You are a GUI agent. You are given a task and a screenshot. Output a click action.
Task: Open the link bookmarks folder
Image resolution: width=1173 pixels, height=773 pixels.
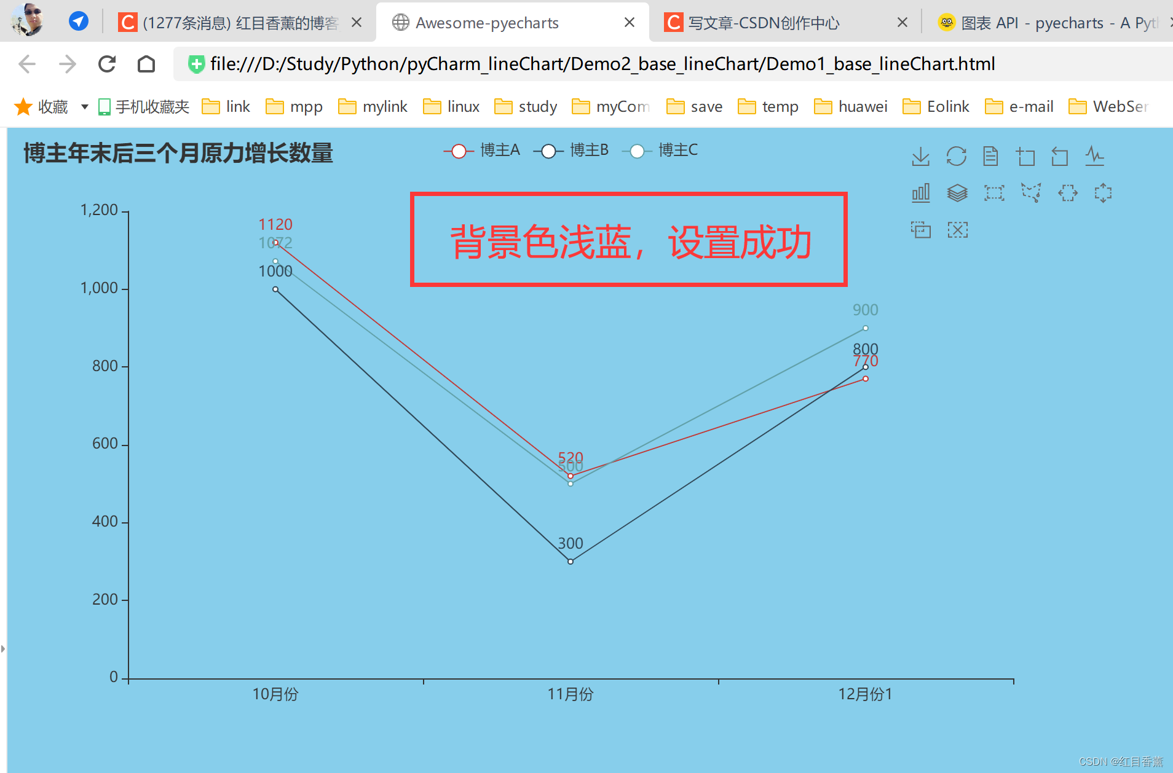(x=225, y=106)
